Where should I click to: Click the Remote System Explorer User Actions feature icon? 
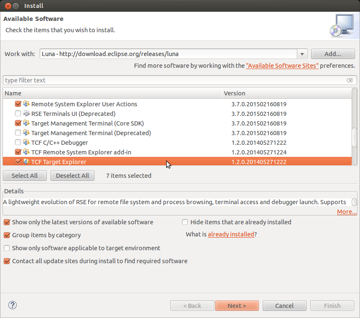point(26,104)
